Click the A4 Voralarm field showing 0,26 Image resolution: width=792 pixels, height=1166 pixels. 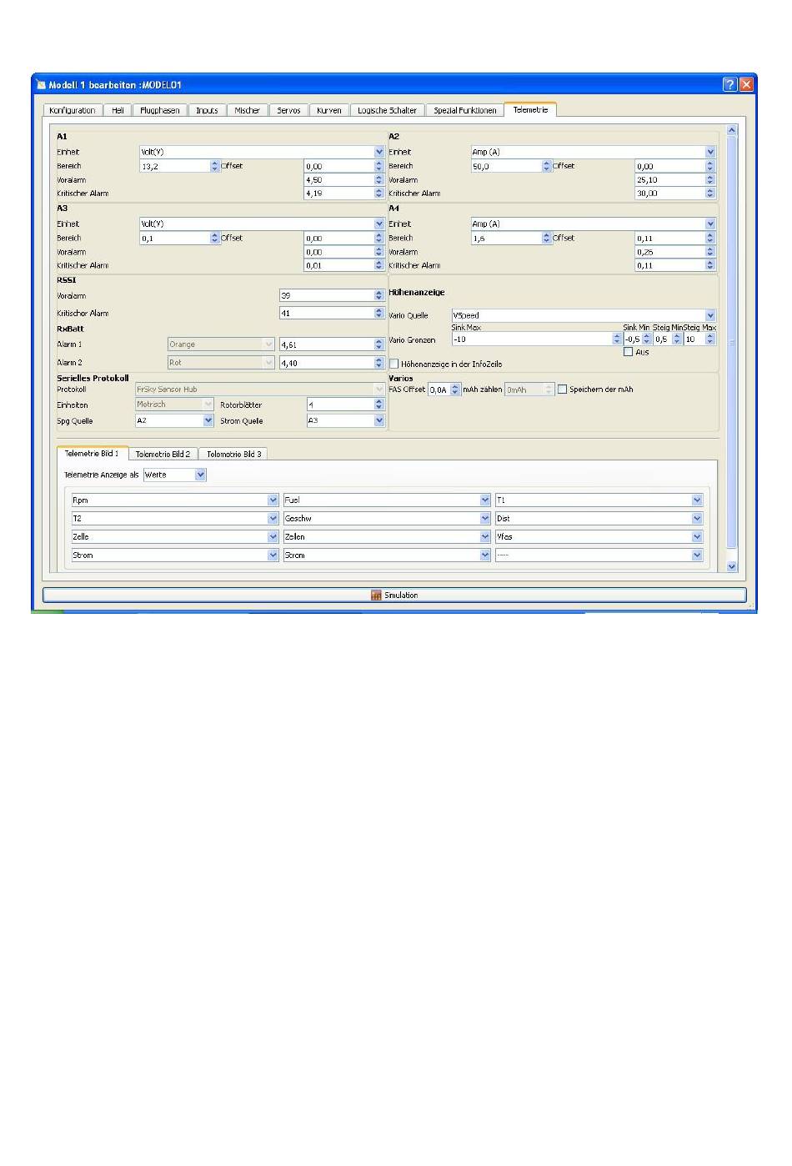(x=675, y=252)
